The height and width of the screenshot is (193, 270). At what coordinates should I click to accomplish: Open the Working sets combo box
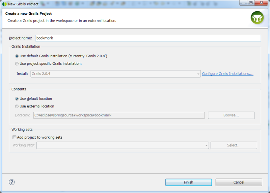[x=123, y=145]
